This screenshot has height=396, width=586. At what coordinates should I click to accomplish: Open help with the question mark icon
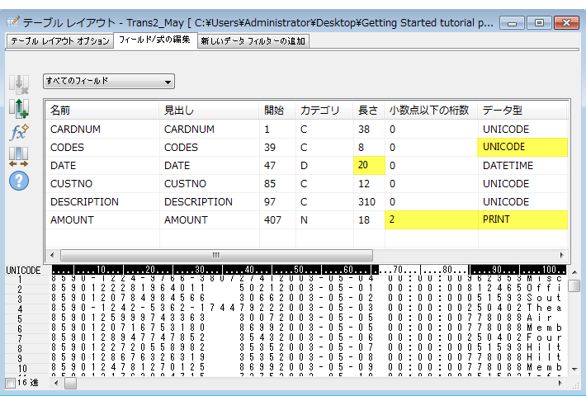point(18,181)
